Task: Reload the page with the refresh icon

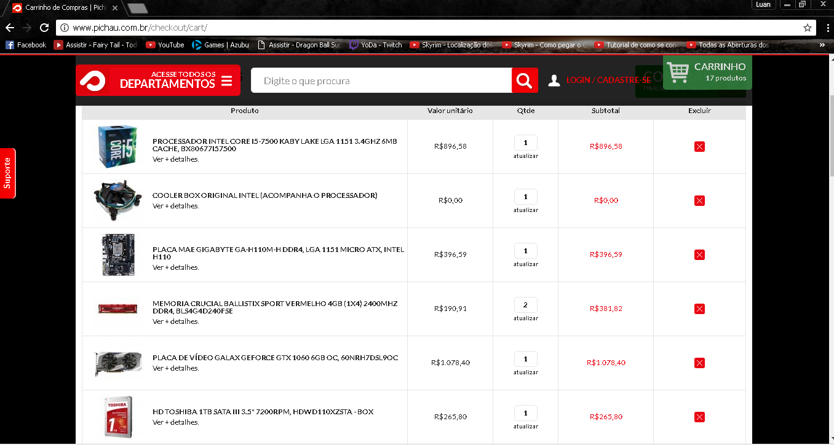Action: pos(44,28)
